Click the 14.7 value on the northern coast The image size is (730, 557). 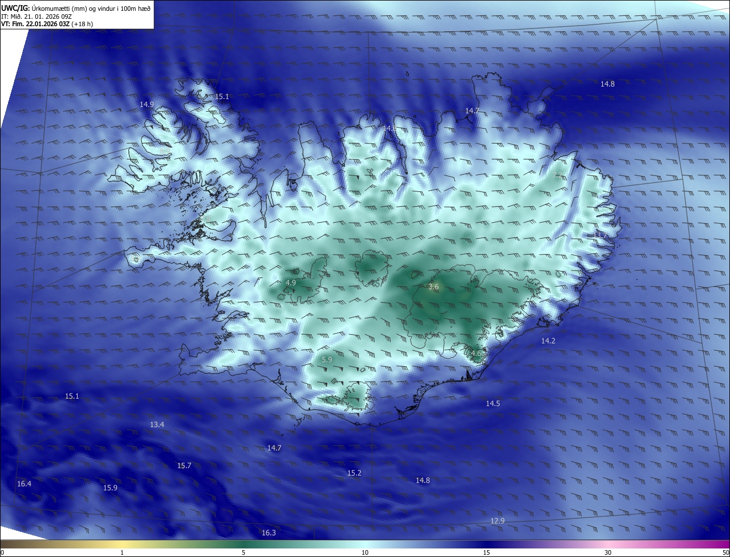point(472,110)
